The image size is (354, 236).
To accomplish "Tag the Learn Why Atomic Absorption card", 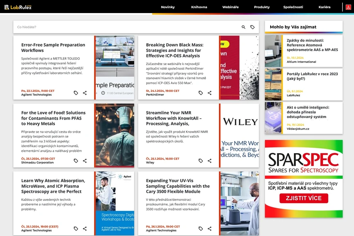I will pos(76,229).
